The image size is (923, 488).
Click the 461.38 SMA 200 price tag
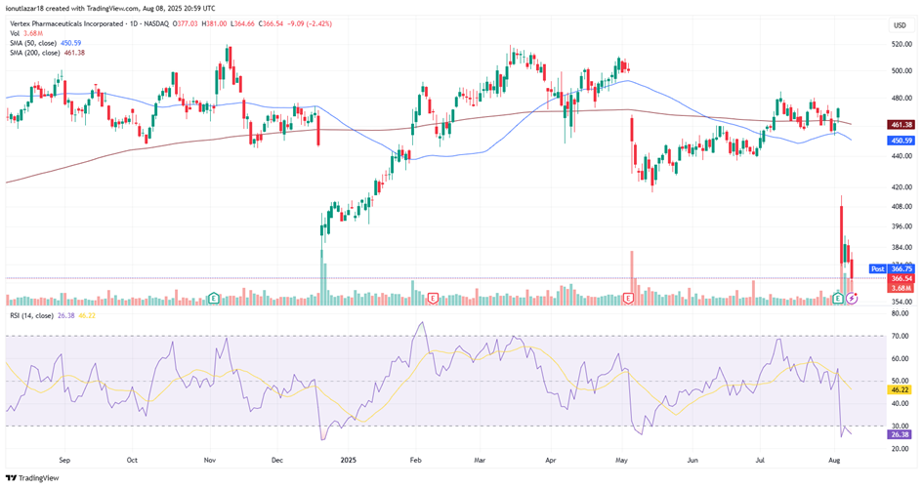click(x=902, y=125)
